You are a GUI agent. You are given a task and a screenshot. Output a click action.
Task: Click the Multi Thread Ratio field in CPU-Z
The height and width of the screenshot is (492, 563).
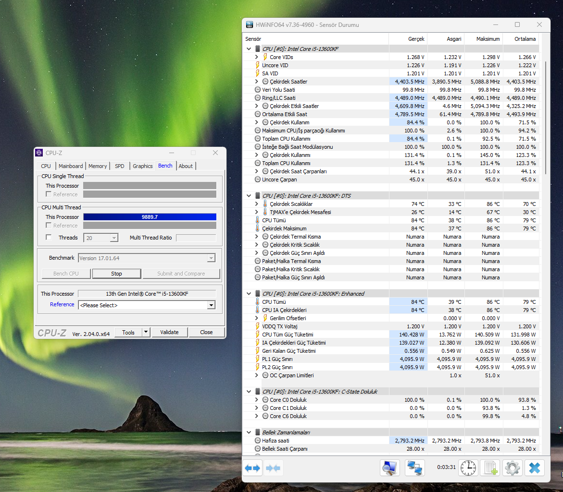pyautogui.click(x=196, y=238)
